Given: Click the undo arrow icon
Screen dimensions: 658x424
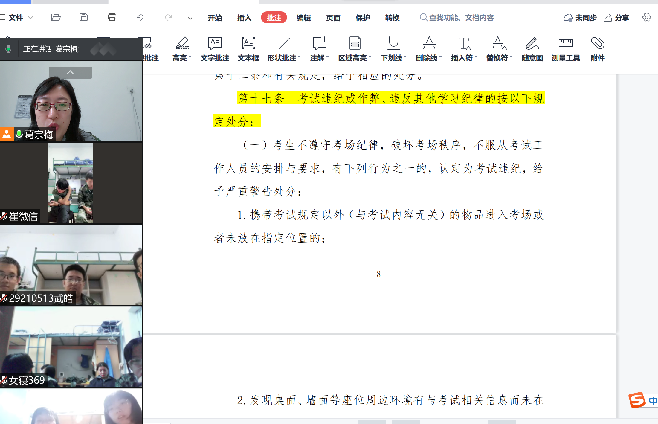Looking at the screenshot, I should [140, 17].
